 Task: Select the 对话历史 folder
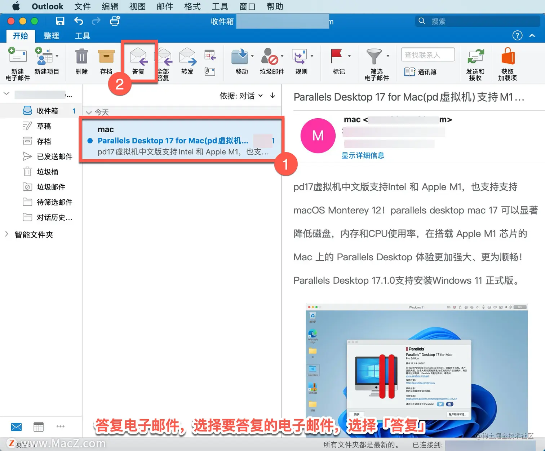tap(41, 217)
